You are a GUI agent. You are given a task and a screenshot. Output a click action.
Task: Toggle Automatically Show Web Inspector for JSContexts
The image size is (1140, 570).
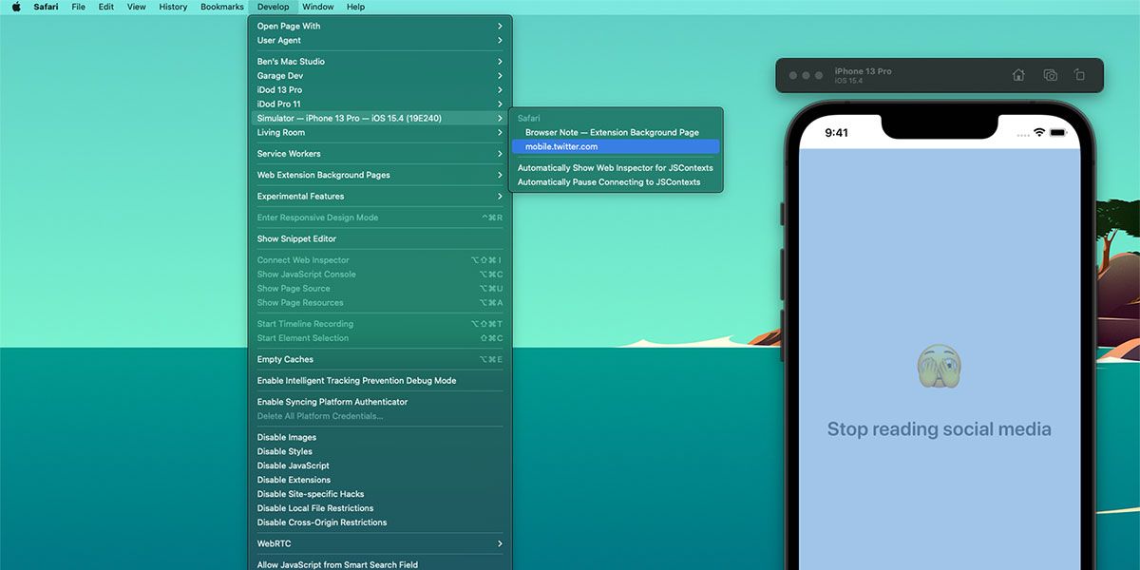[616, 167]
